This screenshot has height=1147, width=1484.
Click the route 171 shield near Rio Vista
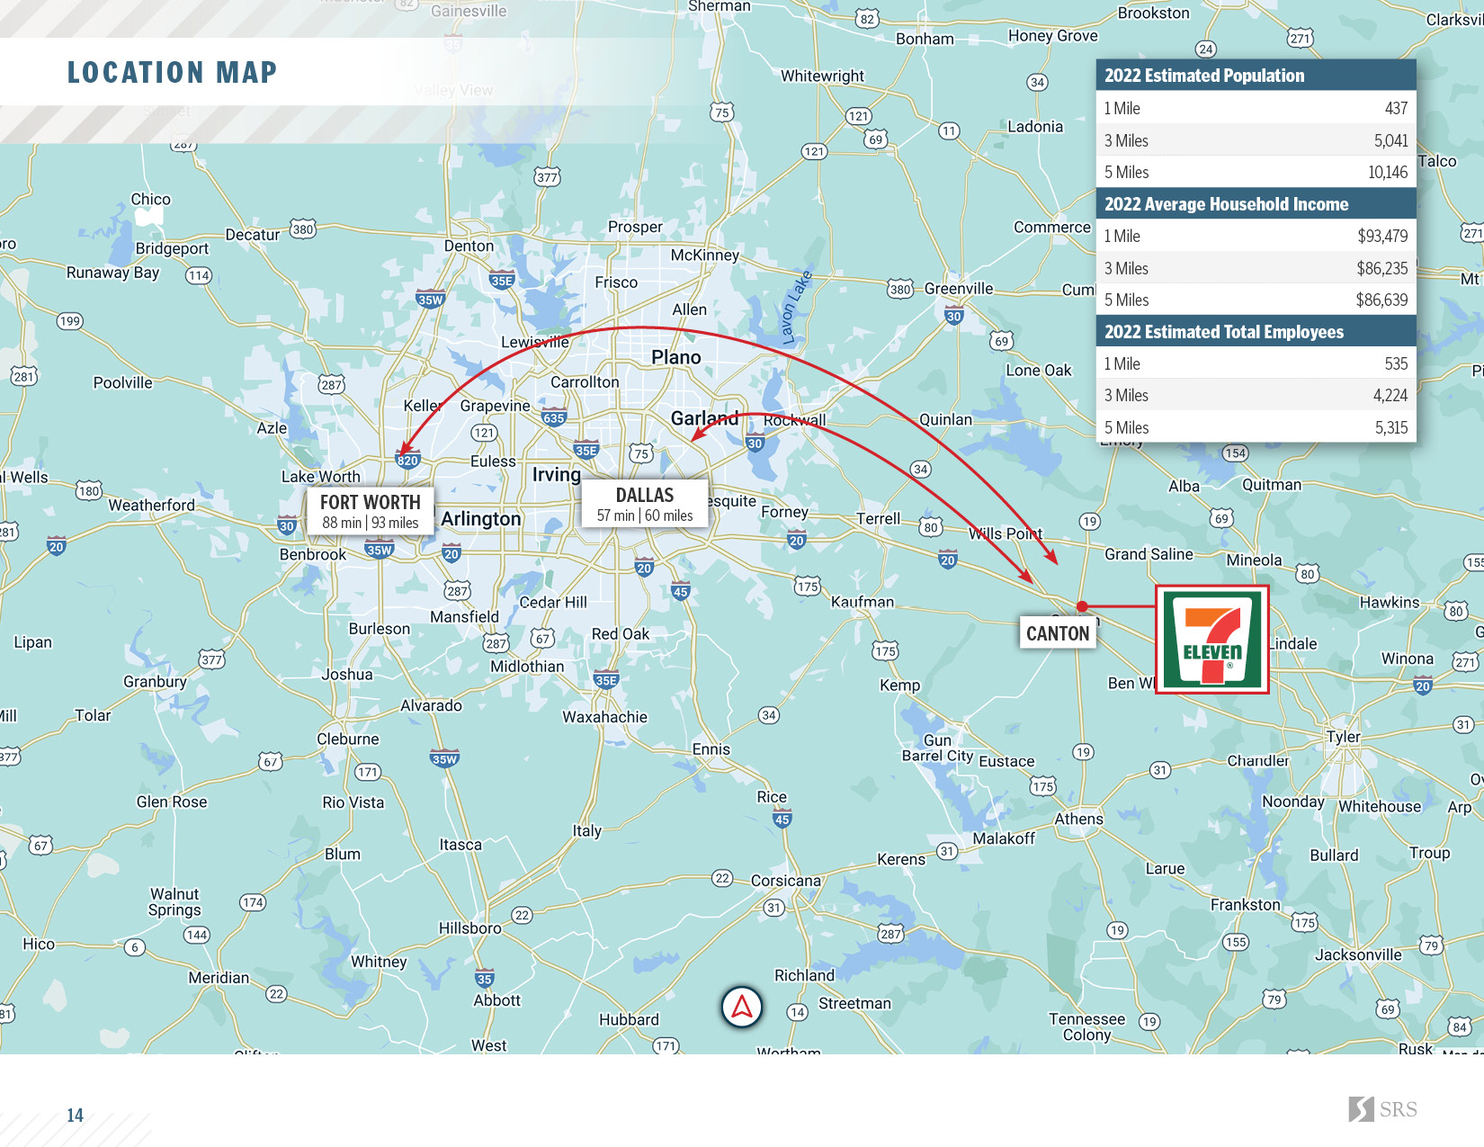click(367, 772)
